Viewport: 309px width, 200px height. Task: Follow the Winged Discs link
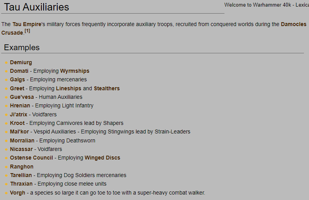point(102,158)
